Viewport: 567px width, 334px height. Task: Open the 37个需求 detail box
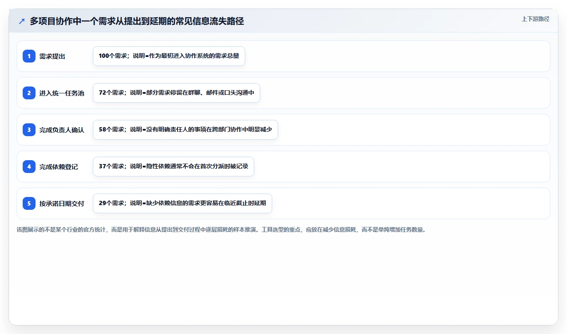(x=173, y=167)
